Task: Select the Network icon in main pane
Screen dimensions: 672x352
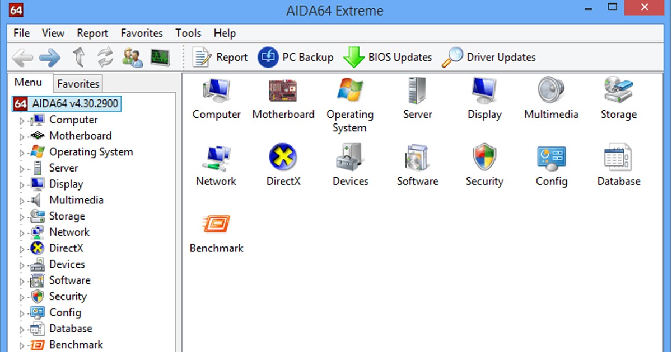Action: 216,157
